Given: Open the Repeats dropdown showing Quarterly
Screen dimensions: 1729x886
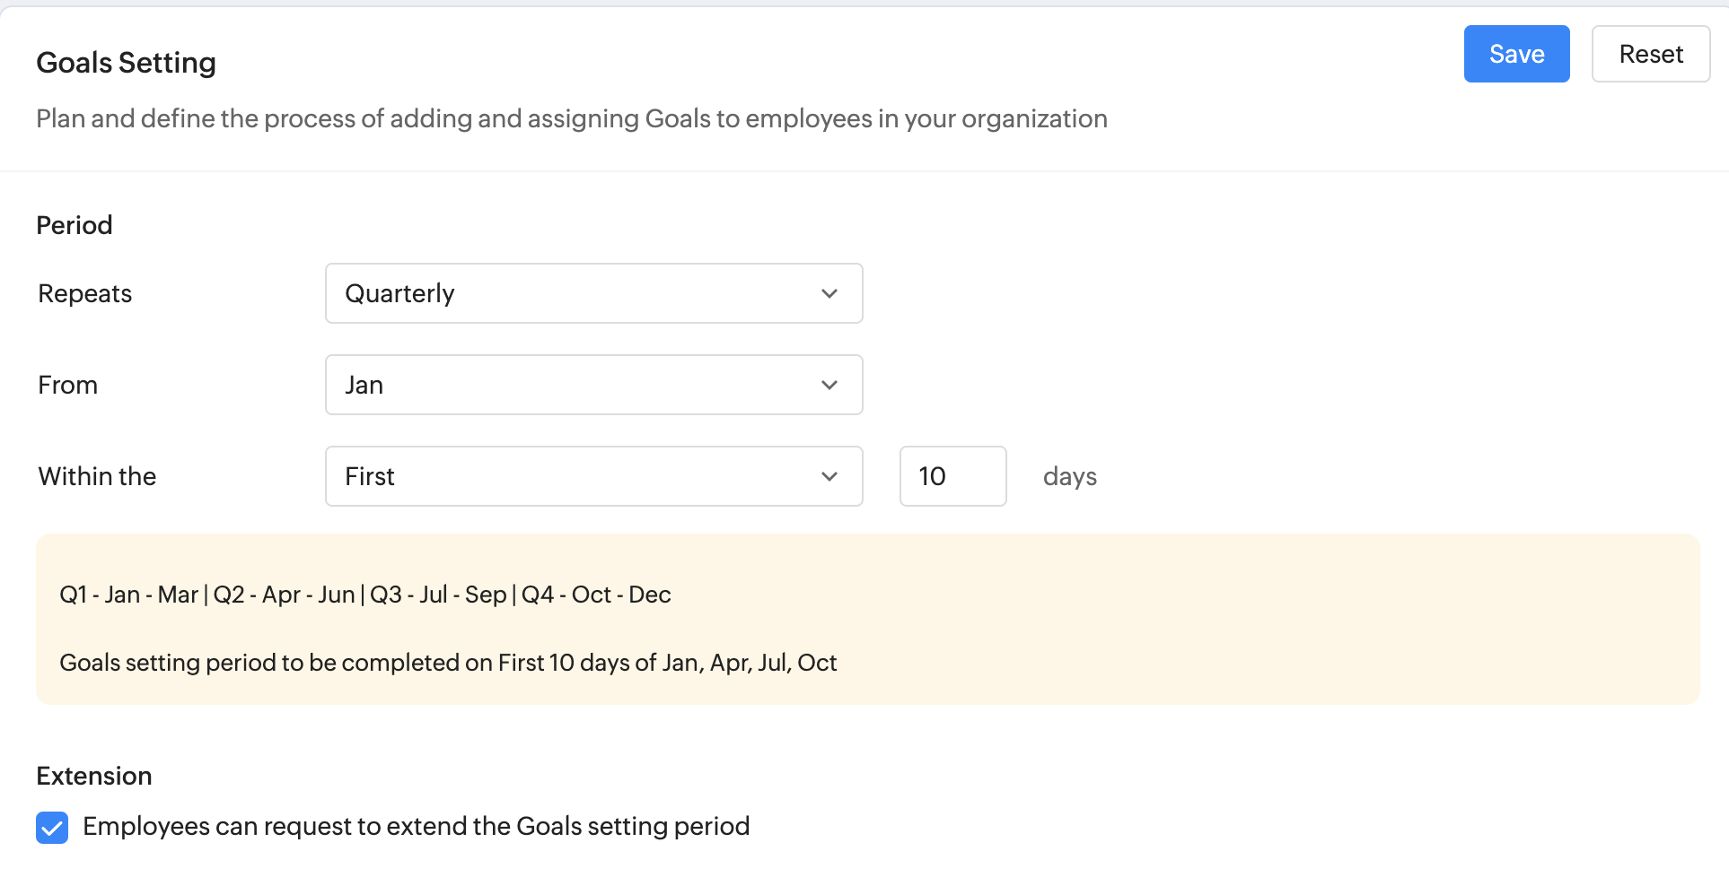Looking at the screenshot, I should 575,293.
